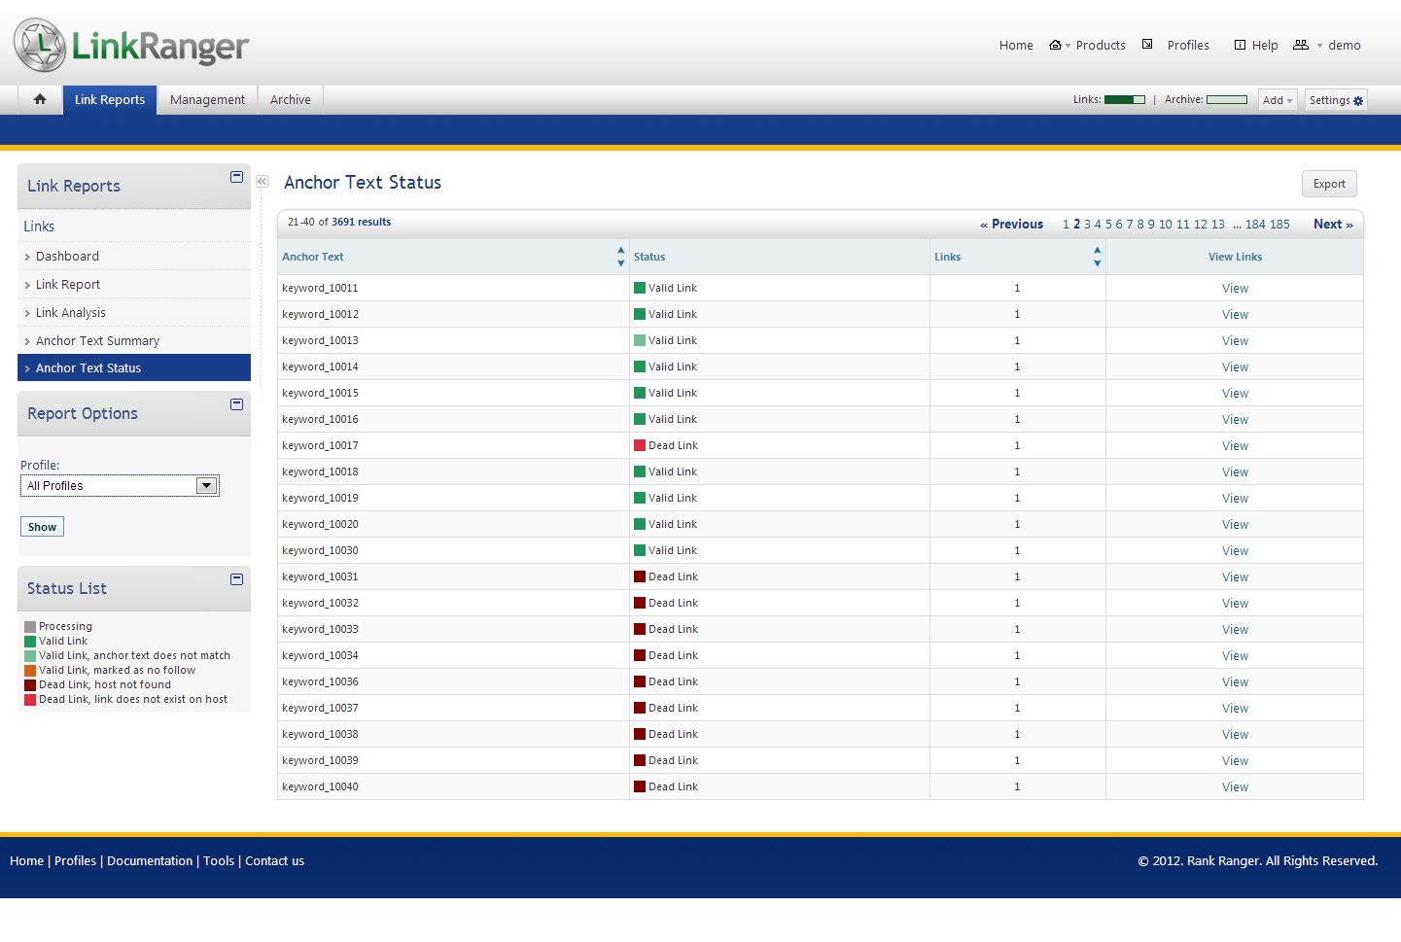Image resolution: width=1401 pixels, height=942 pixels.
Task: Click the users icon near demo
Action: pyautogui.click(x=1301, y=45)
